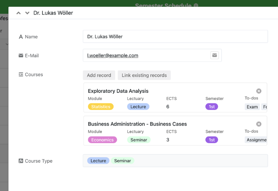Click the yellow Statistics module tag
Viewport: 278px width, 191px height.
click(x=101, y=107)
